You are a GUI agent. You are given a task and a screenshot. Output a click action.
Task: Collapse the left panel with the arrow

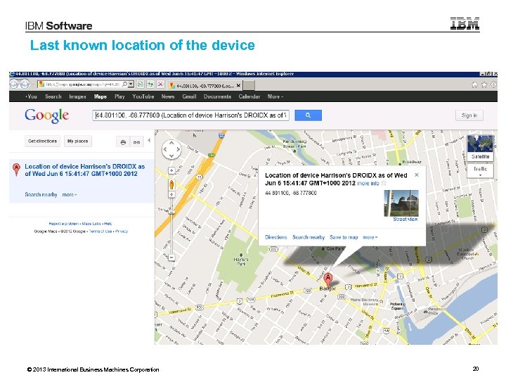[149, 140]
